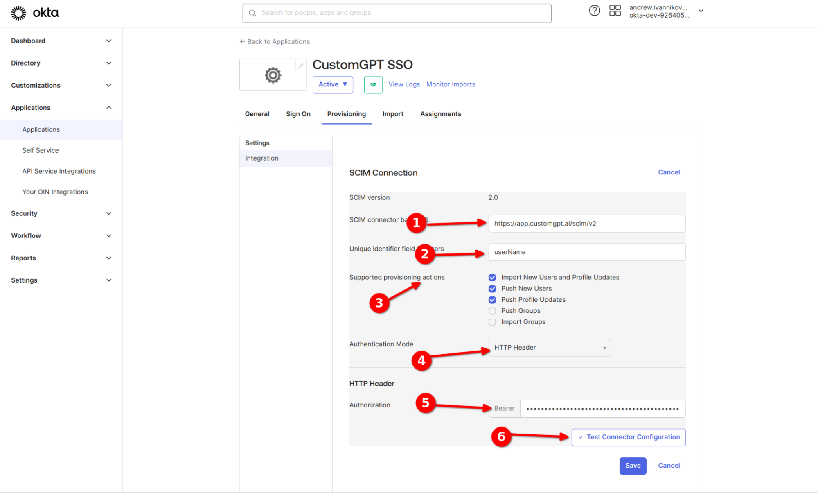Click Cancel next to Save
Screen dimensions: 818x493
pos(669,466)
